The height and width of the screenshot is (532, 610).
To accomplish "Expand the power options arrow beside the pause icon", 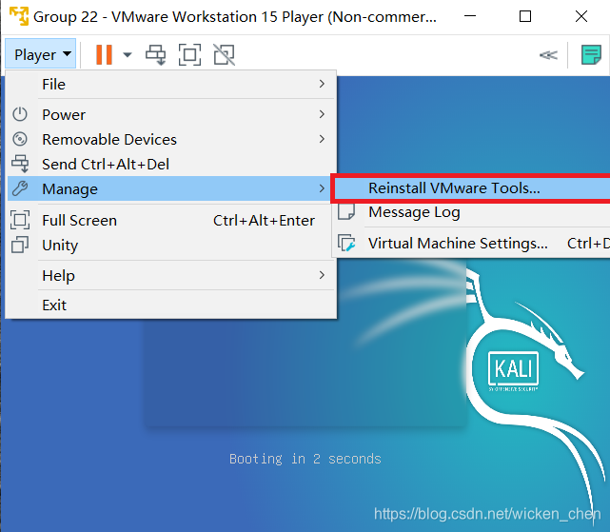I will tap(128, 54).
